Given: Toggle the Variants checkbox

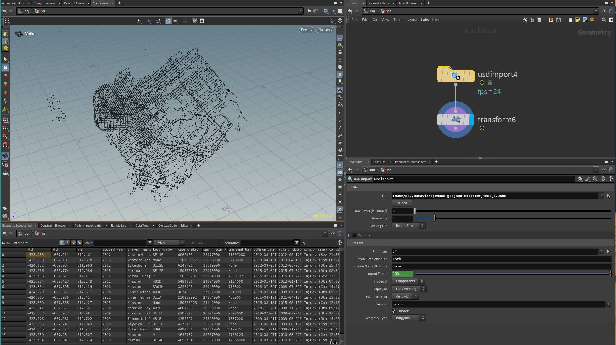Looking at the screenshot, I should (354, 235).
